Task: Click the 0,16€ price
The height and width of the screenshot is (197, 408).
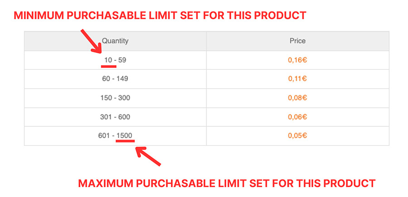Action: coord(297,60)
